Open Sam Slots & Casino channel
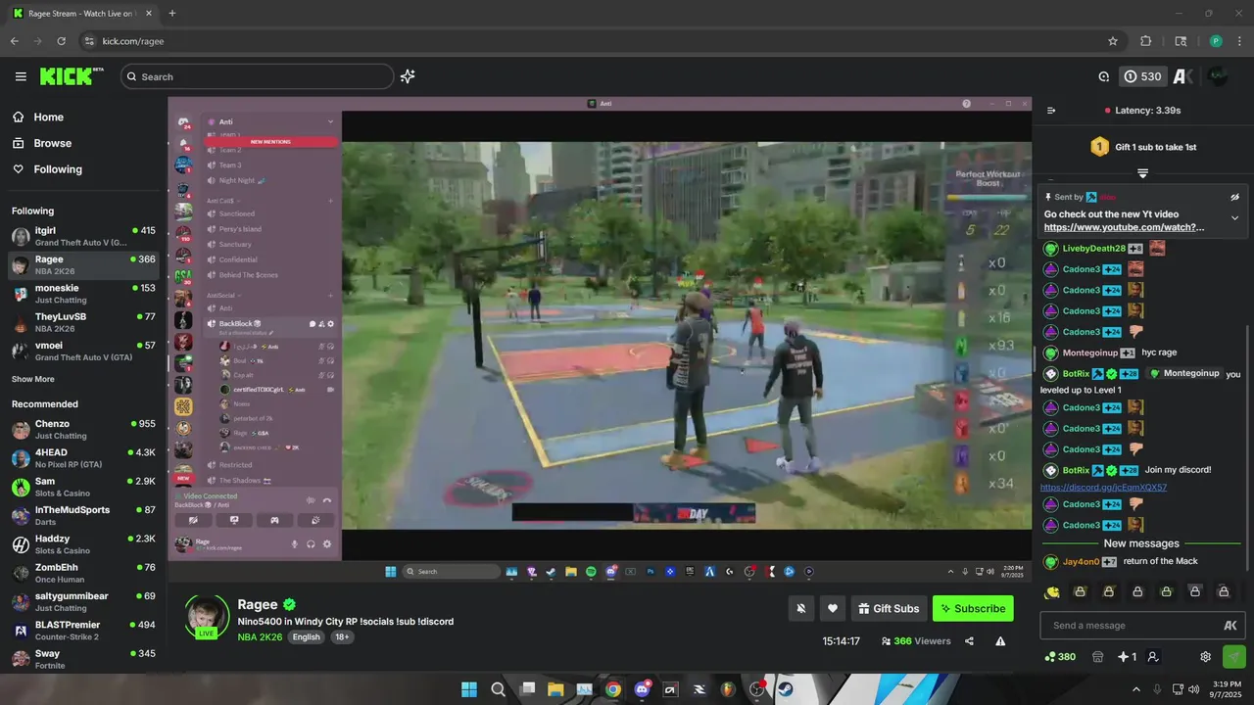 [x=83, y=487]
